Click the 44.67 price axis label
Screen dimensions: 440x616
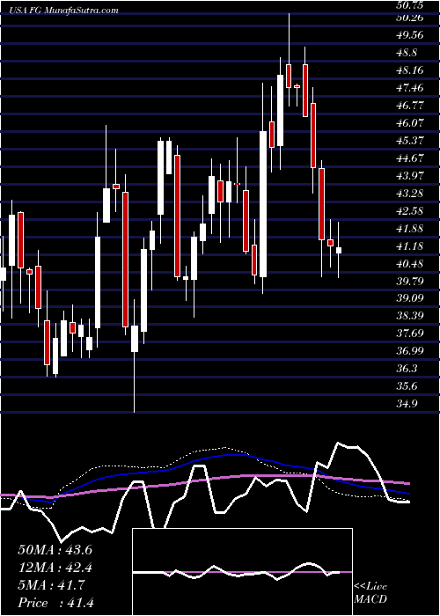point(409,158)
